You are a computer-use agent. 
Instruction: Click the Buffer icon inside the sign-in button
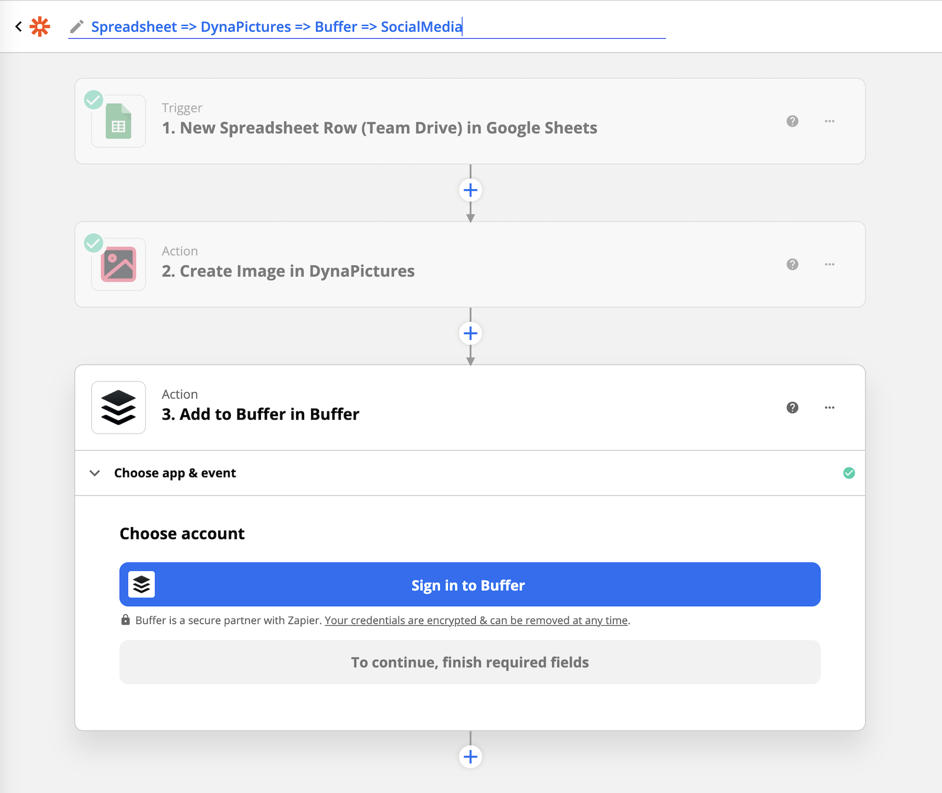pyautogui.click(x=141, y=585)
